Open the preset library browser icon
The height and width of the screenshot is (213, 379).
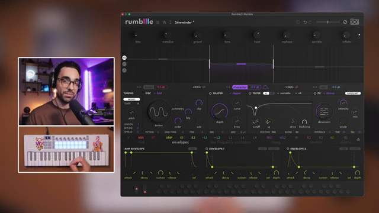[x=165, y=22]
